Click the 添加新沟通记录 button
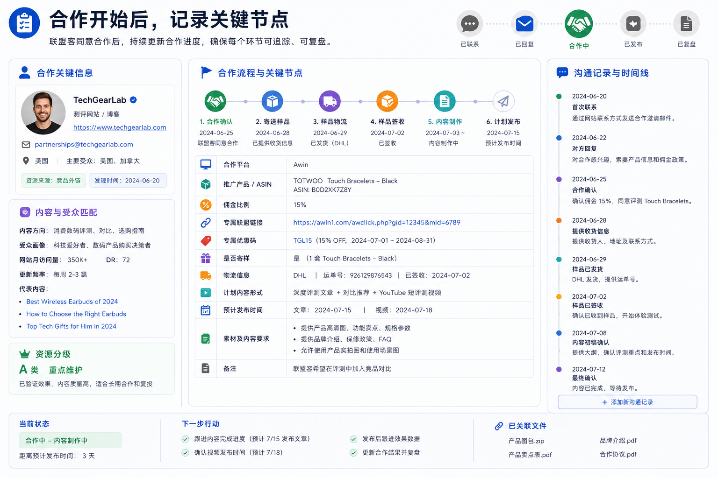 click(627, 402)
